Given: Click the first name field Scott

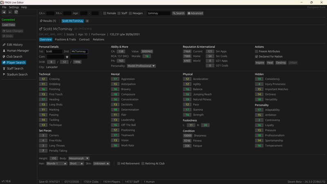Looking at the screenshot, I should click(54, 52).
